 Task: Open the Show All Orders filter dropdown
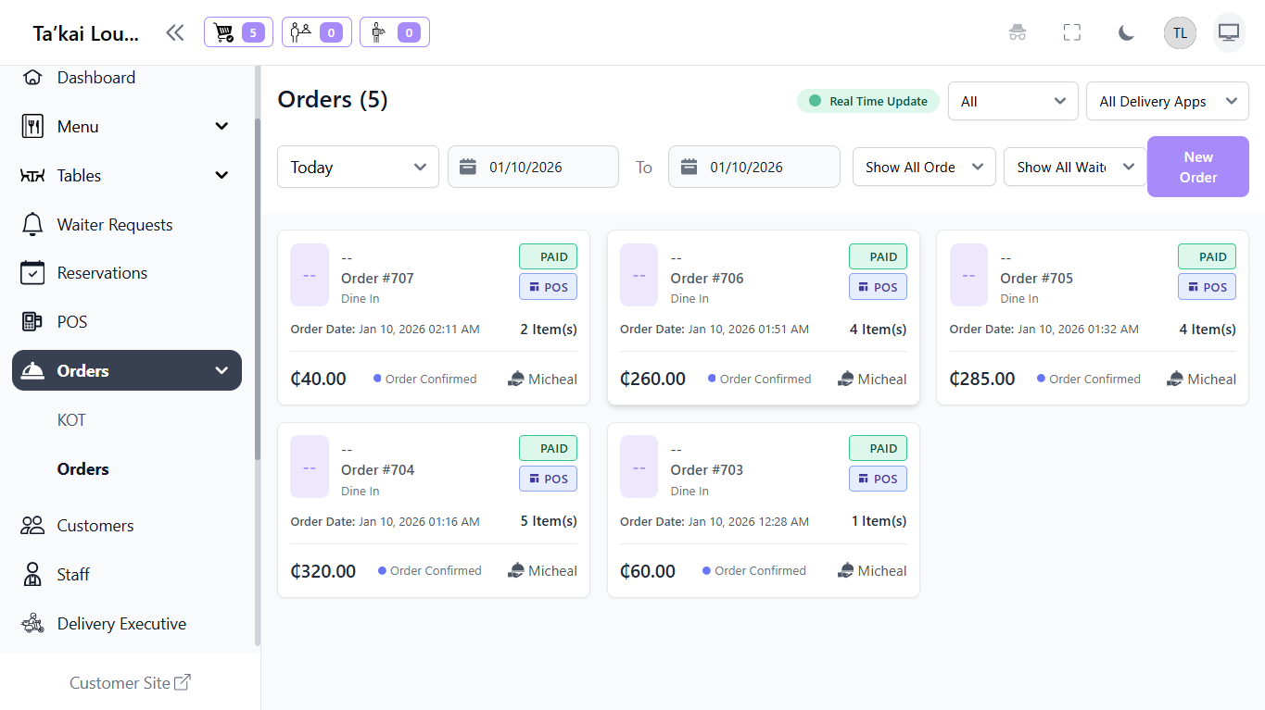coord(923,168)
